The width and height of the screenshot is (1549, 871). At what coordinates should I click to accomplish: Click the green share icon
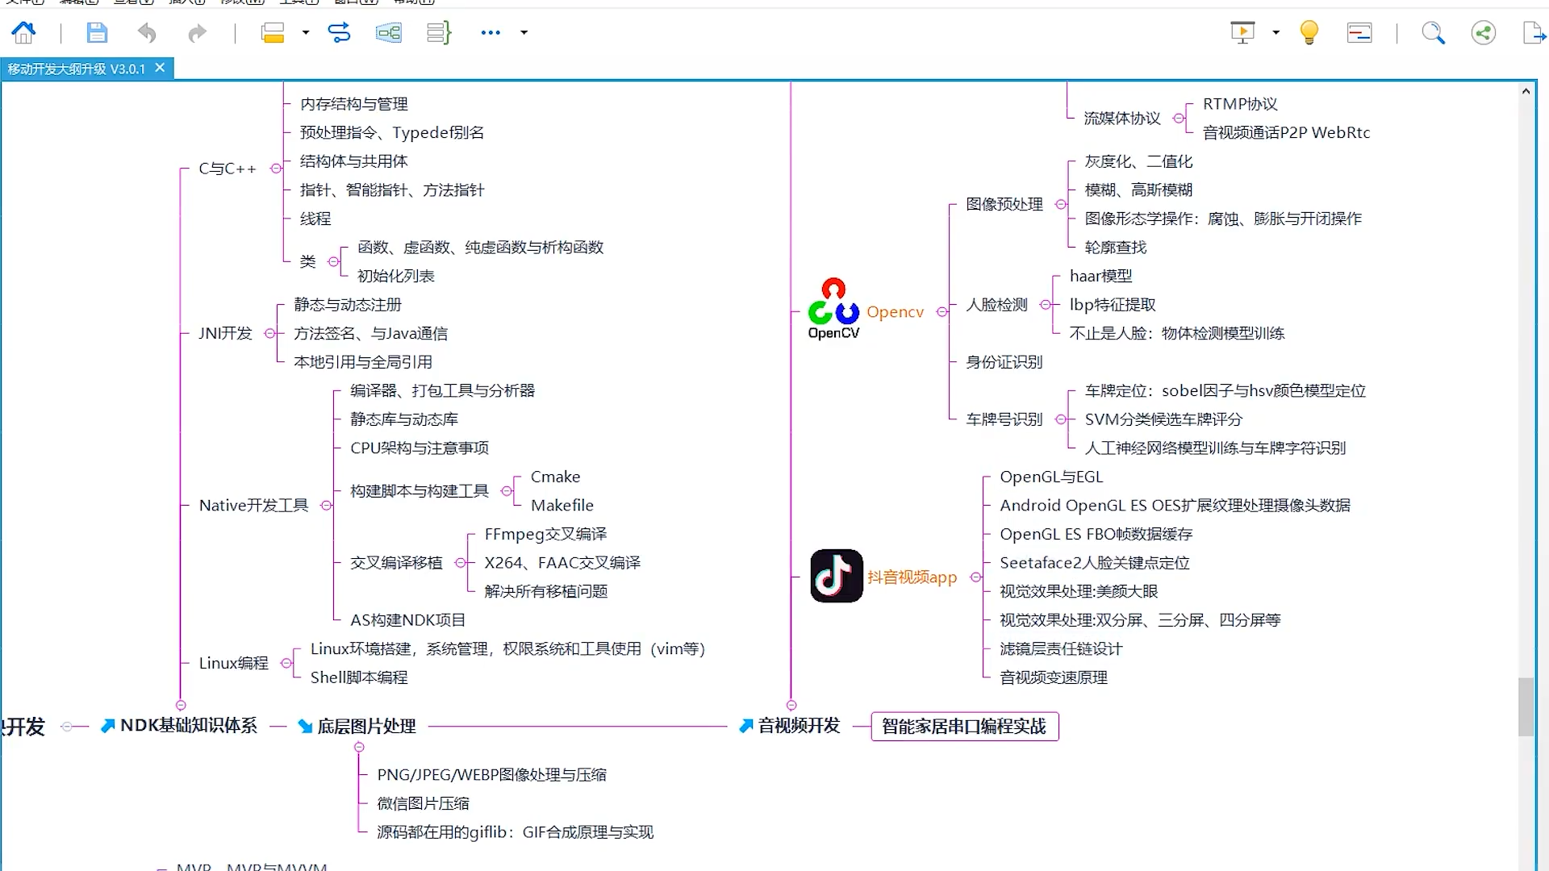click(x=1483, y=32)
